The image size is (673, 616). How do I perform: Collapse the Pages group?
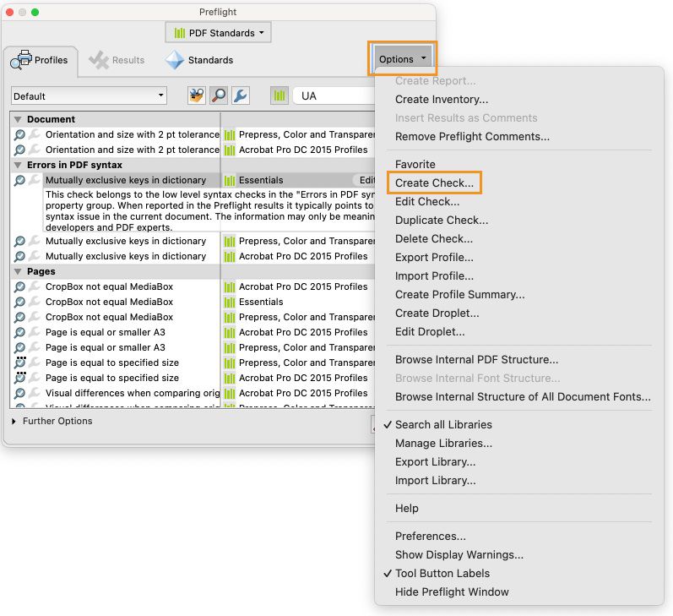[18, 271]
